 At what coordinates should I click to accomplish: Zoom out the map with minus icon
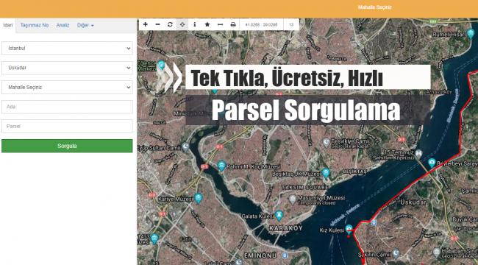157,24
